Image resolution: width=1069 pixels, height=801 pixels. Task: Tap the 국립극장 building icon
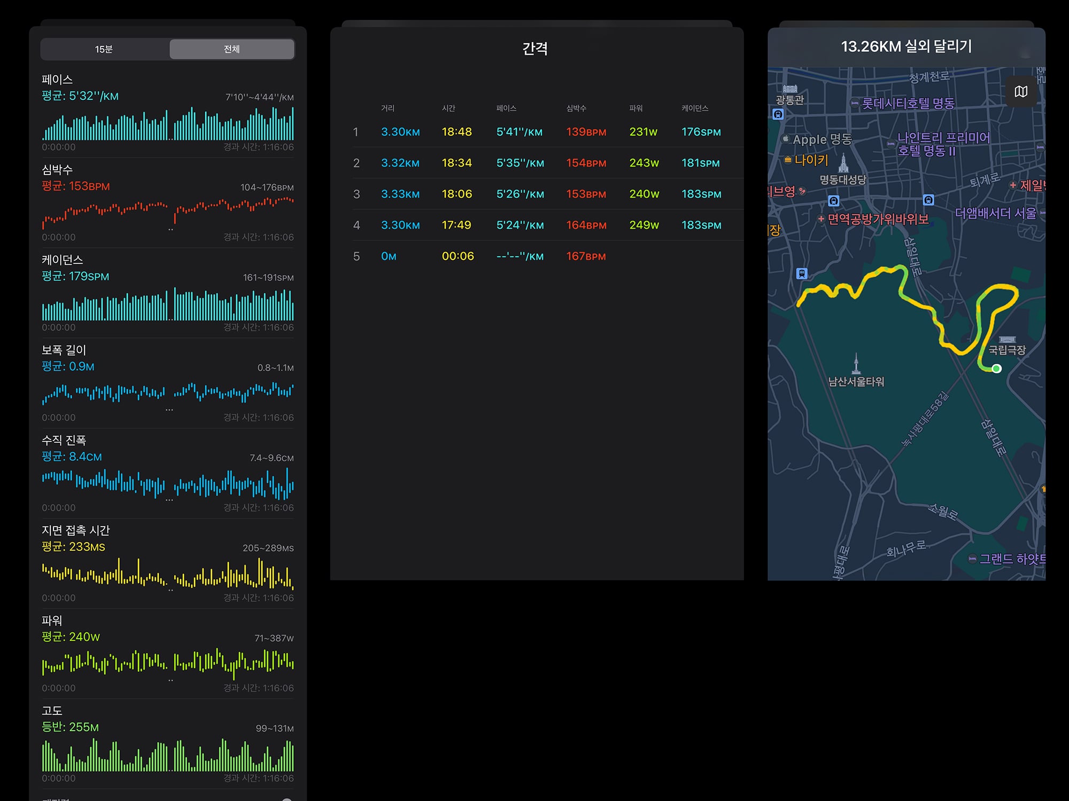(x=1007, y=339)
